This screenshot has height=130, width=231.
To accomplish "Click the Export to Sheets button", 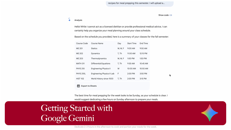I will click(x=87, y=86).
